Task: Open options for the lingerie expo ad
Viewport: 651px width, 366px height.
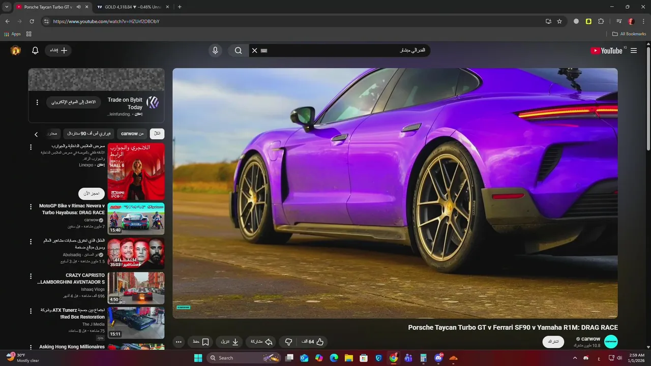Action: click(x=31, y=147)
